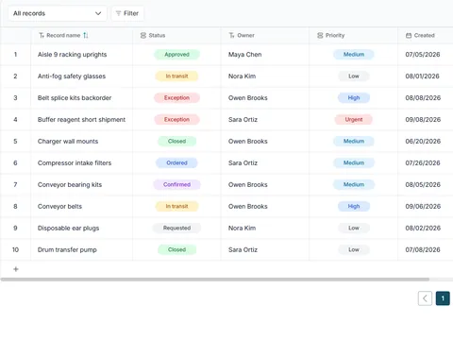
Task: Click the Created column calendar icon
Action: (x=409, y=35)
